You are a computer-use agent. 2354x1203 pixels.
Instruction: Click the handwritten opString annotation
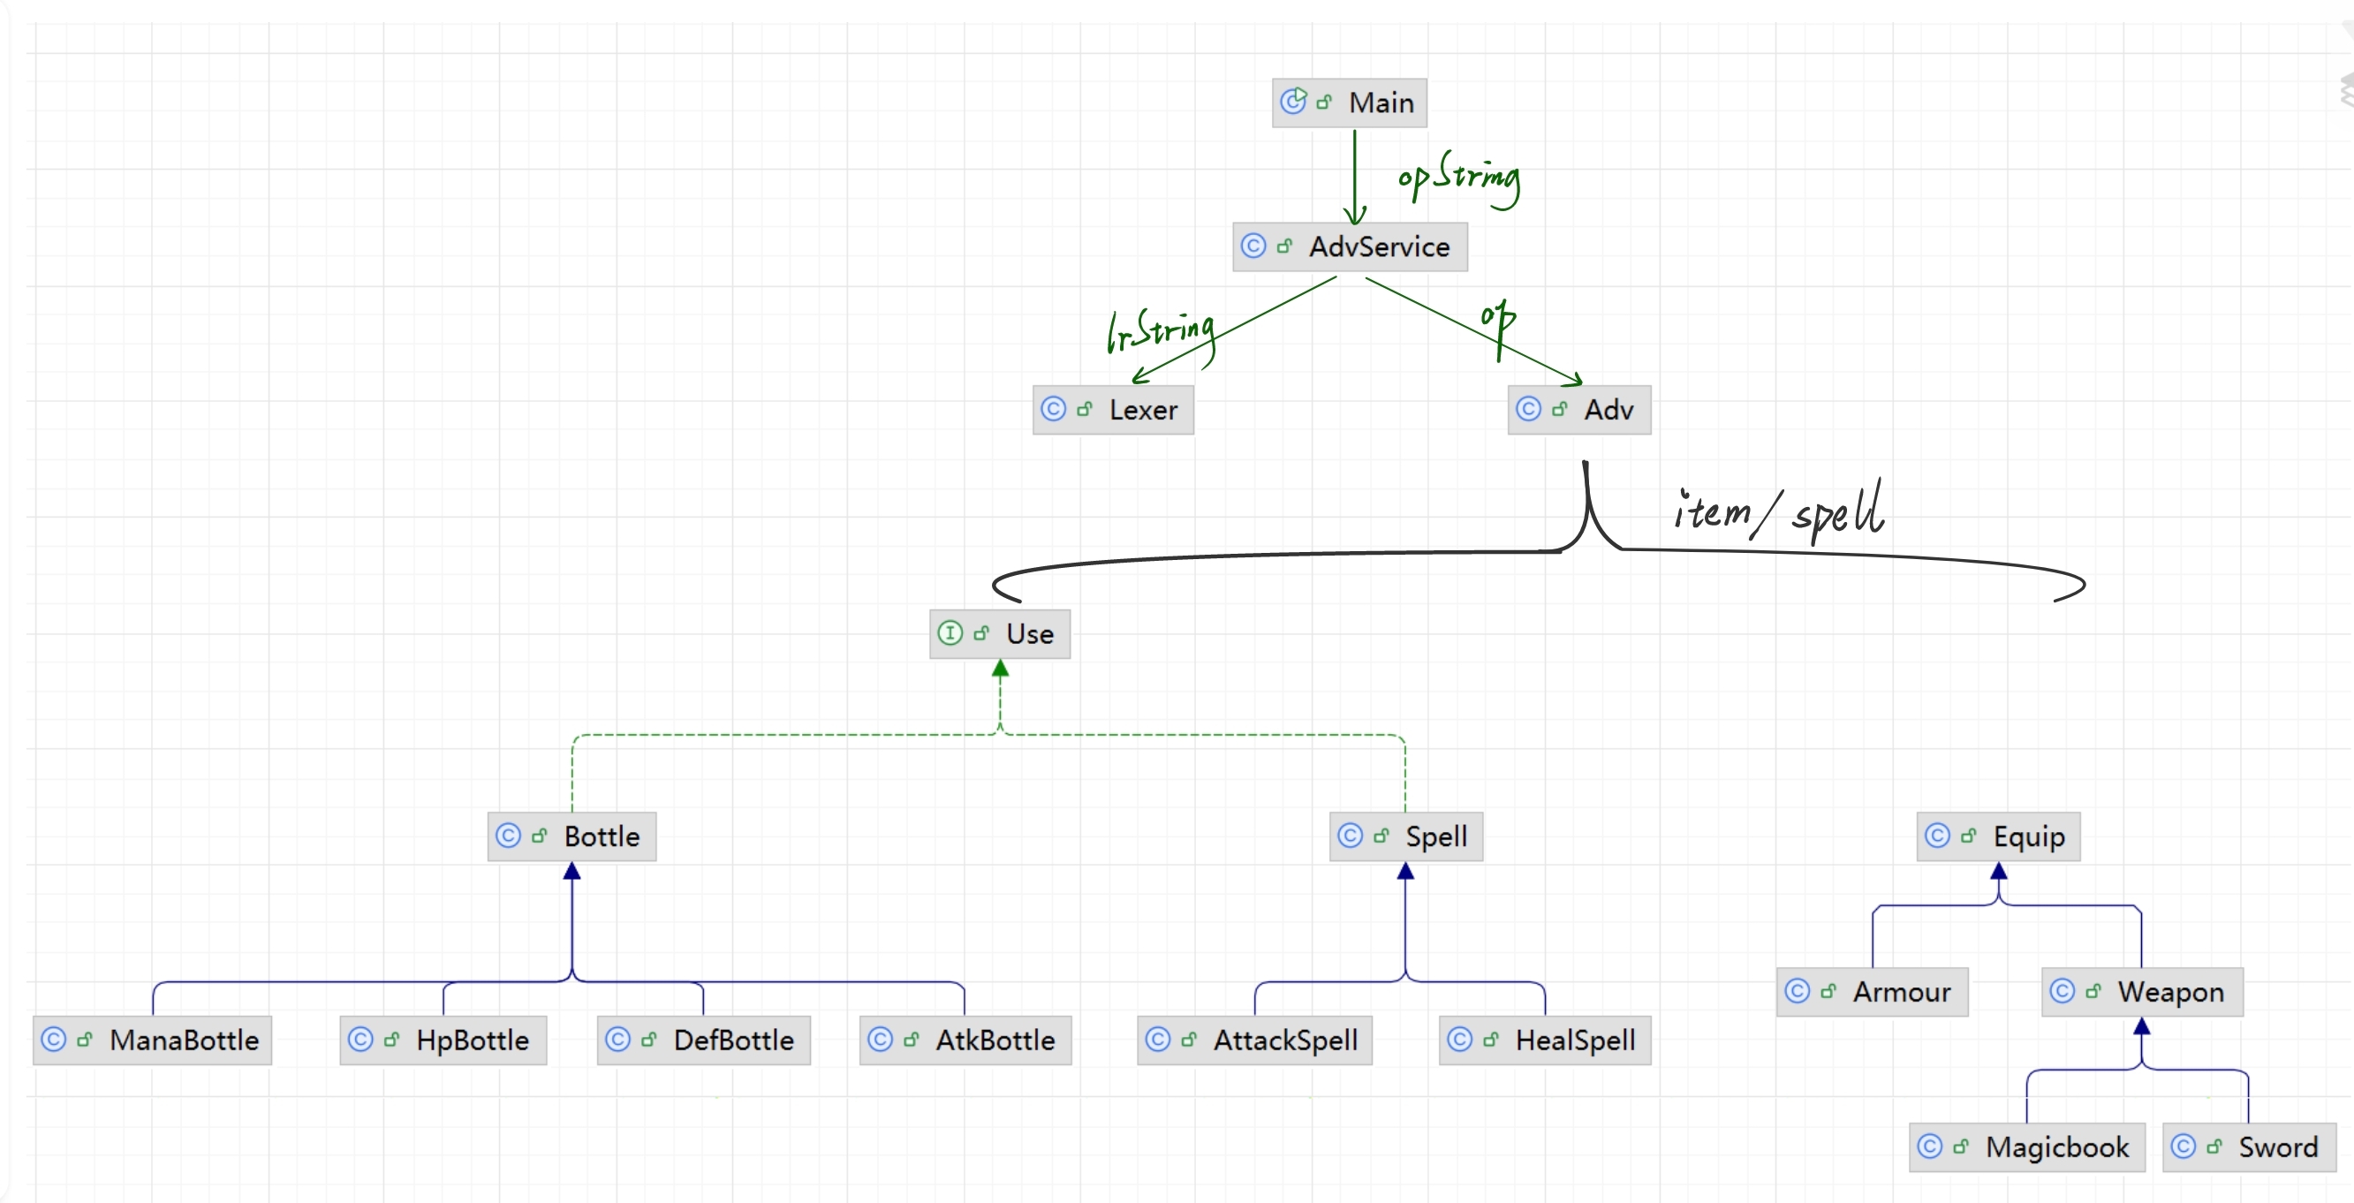(1460, 178)
